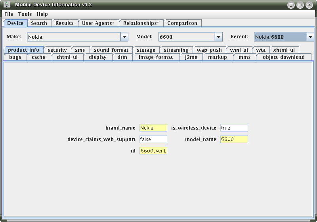317x222 pixels.
Task: Maximize the Mobile Device Information window
Action: point(300,5)
